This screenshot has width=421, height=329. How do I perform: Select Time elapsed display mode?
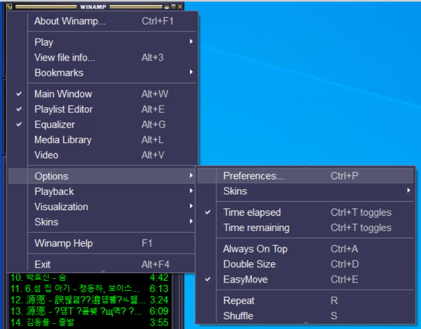point(305,212)
